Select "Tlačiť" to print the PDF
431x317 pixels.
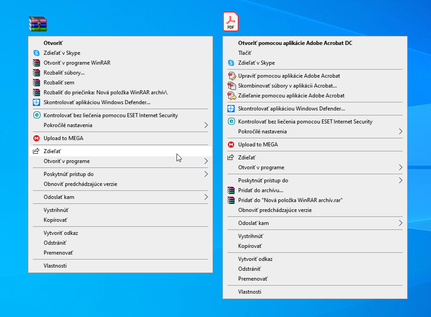click(245, 53)
